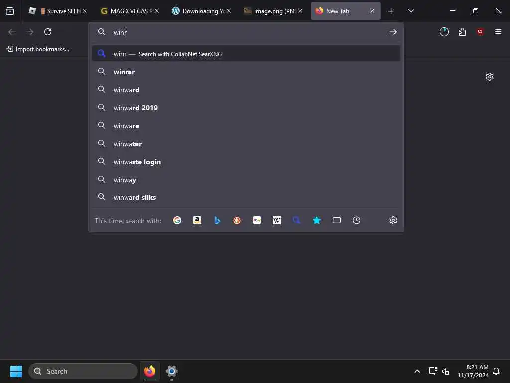Search this time with Bing icon
Viewport: 510px width, 383px height.
click(217, 220)
